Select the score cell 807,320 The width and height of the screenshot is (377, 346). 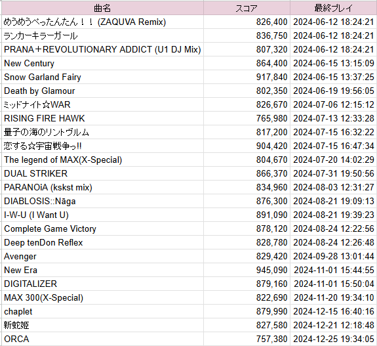pos(247,49)
